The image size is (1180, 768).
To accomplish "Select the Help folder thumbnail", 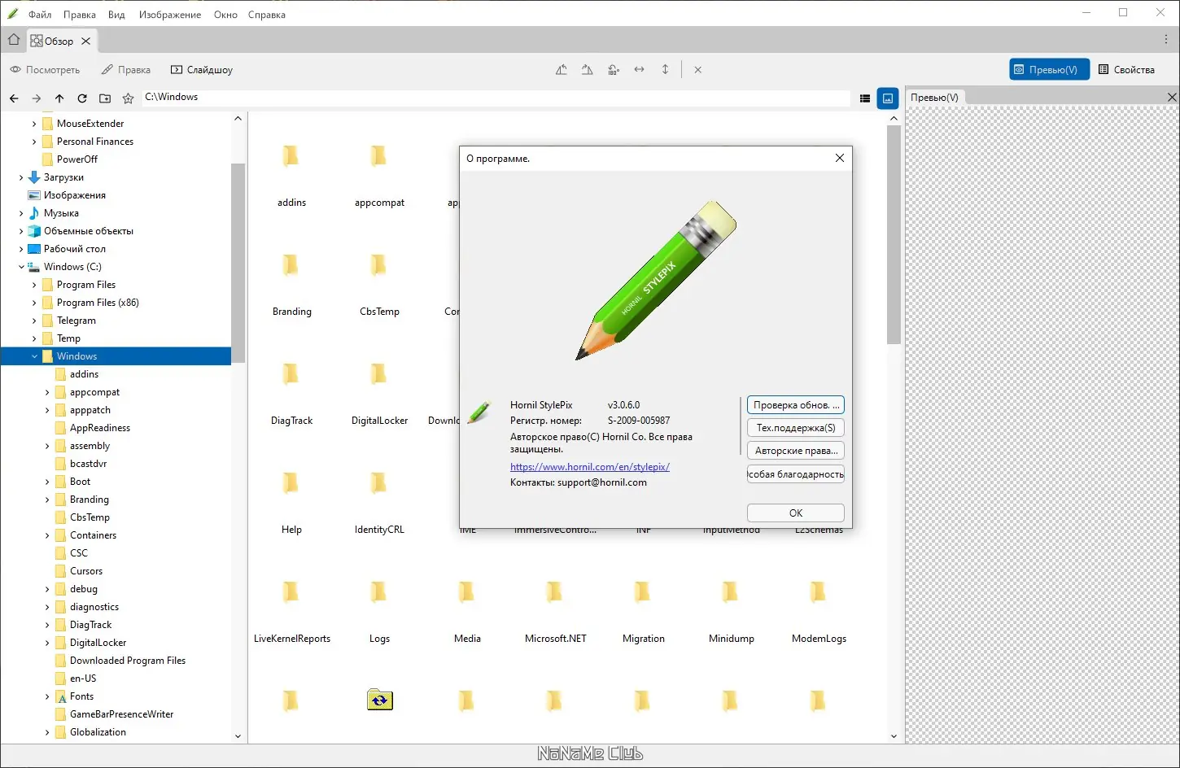I will [x=291, y=502].
